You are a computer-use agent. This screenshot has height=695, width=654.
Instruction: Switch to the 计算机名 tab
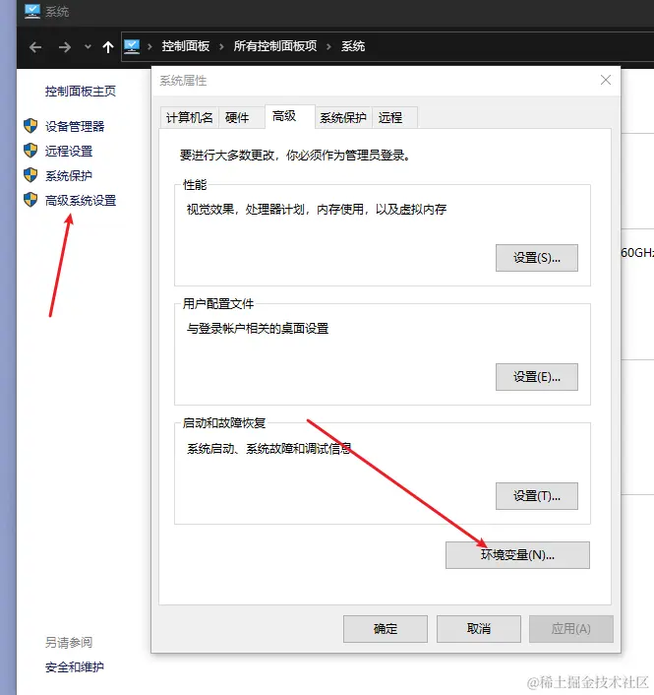click(x=189, y=117)
